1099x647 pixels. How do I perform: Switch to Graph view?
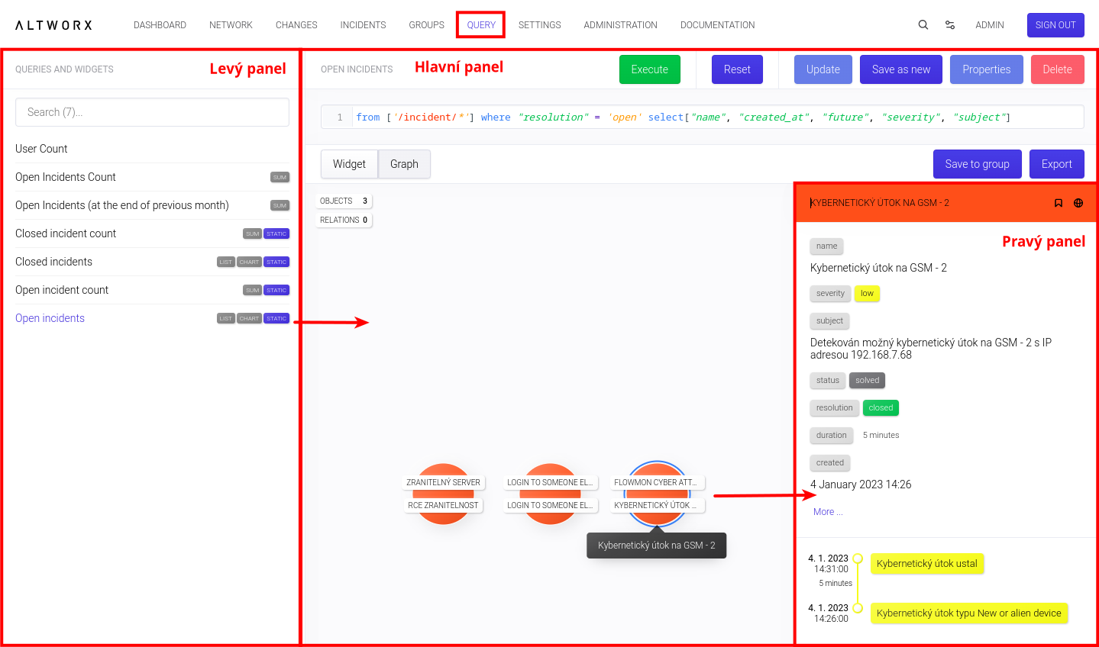click(x=404, y=164)
